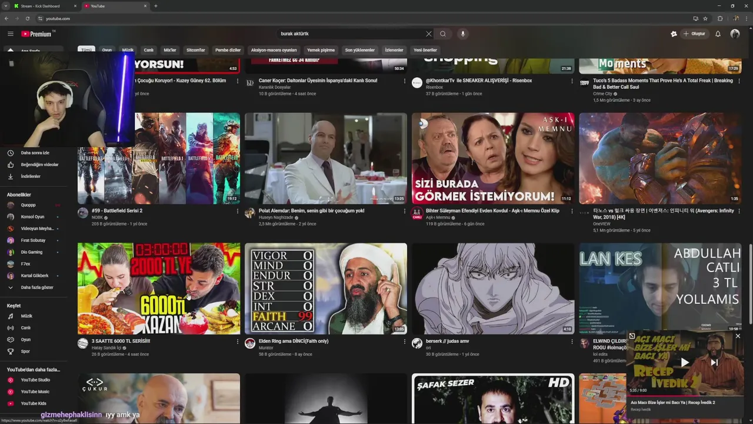Reload the browser page
Image resolution: width=753 pixels, height=424 pixels.
[x=28, y=18]
